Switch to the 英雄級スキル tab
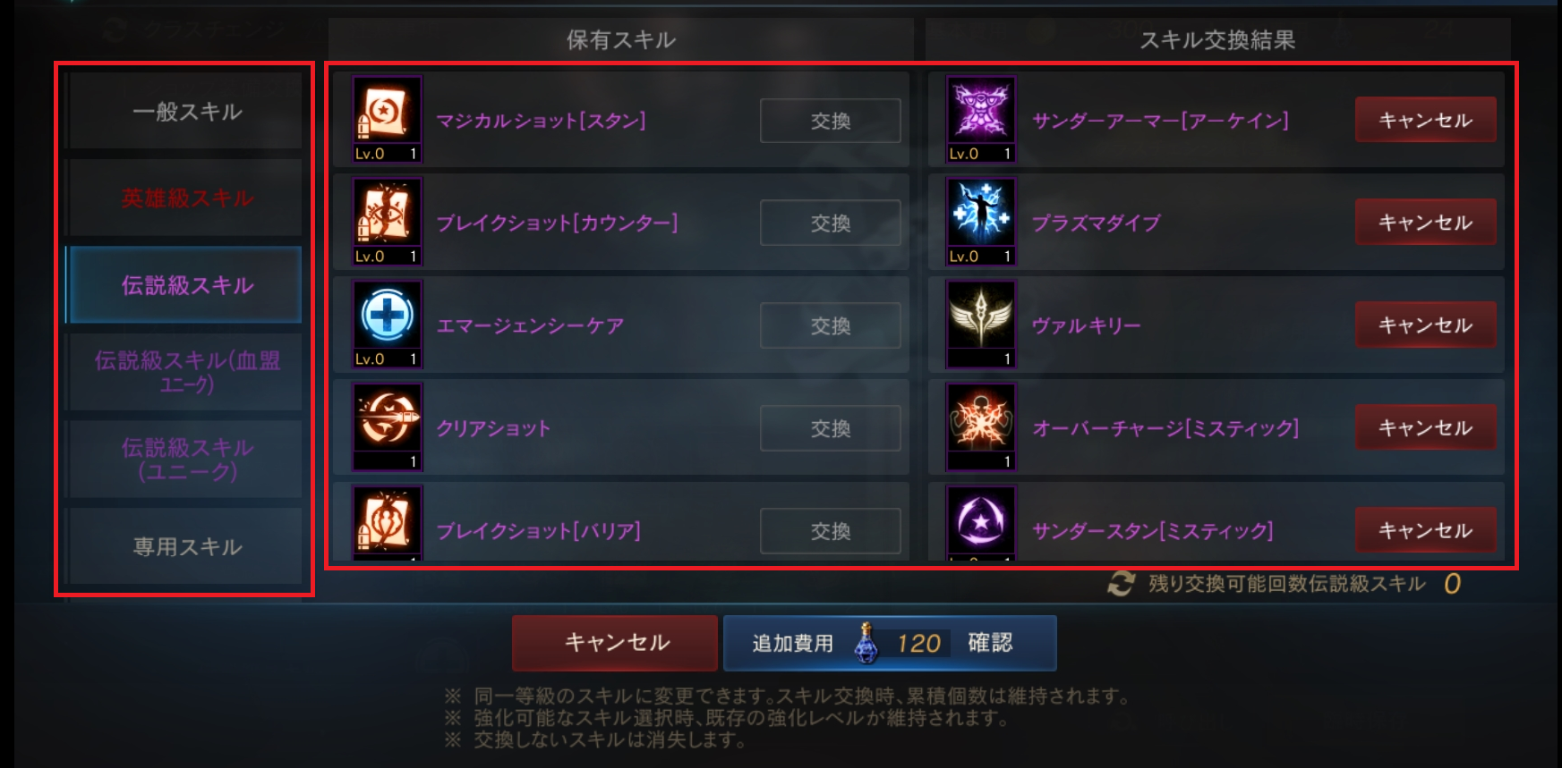The image size is (1562, 768). coord(186,198)
